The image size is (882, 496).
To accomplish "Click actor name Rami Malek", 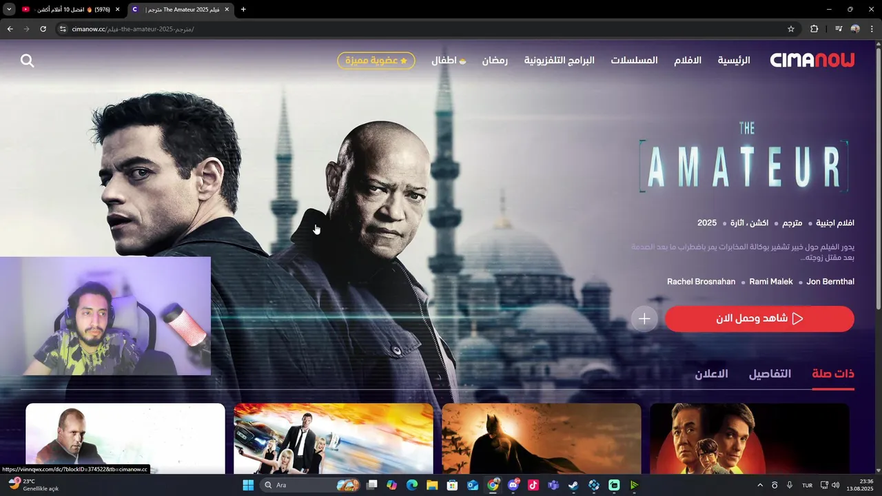I will coord(771,282).
